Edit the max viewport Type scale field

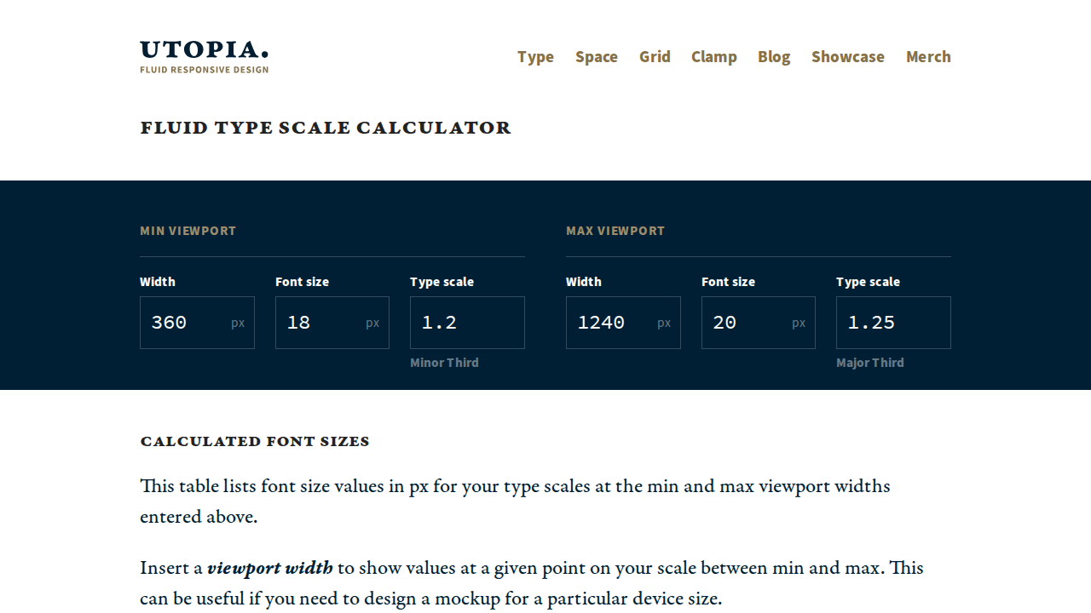coord(893,323)
